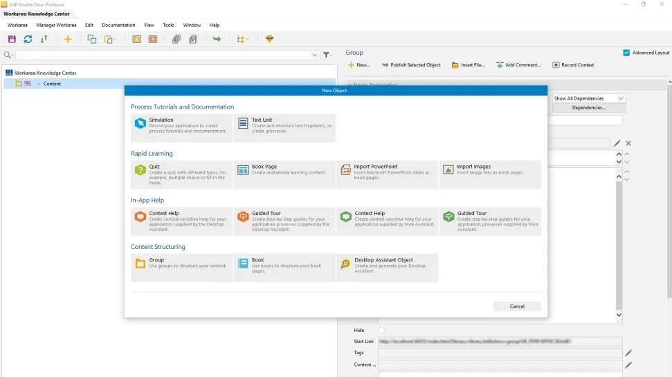The image size is (672, 377).
Task: Click the X clear icon beside the pencil
Action: click(628, 143)
